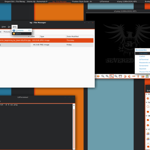The height and width of the screenshot is (150, 150).
Task: Save image icon with green arrow
Action: 147,76
